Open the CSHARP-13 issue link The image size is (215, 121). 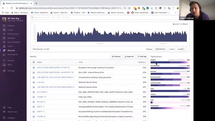(42, 97)
